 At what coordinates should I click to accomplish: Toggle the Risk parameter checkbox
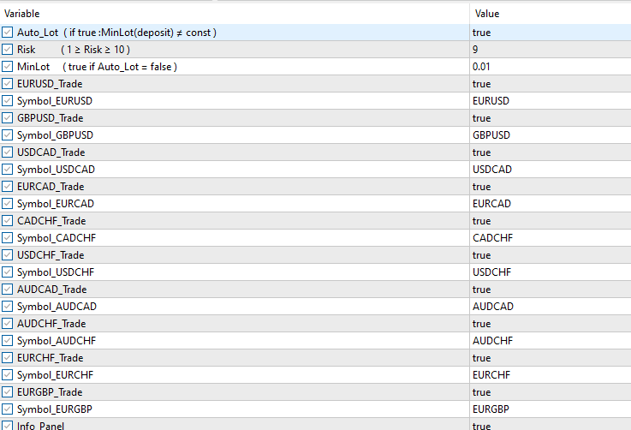point(8,50)
